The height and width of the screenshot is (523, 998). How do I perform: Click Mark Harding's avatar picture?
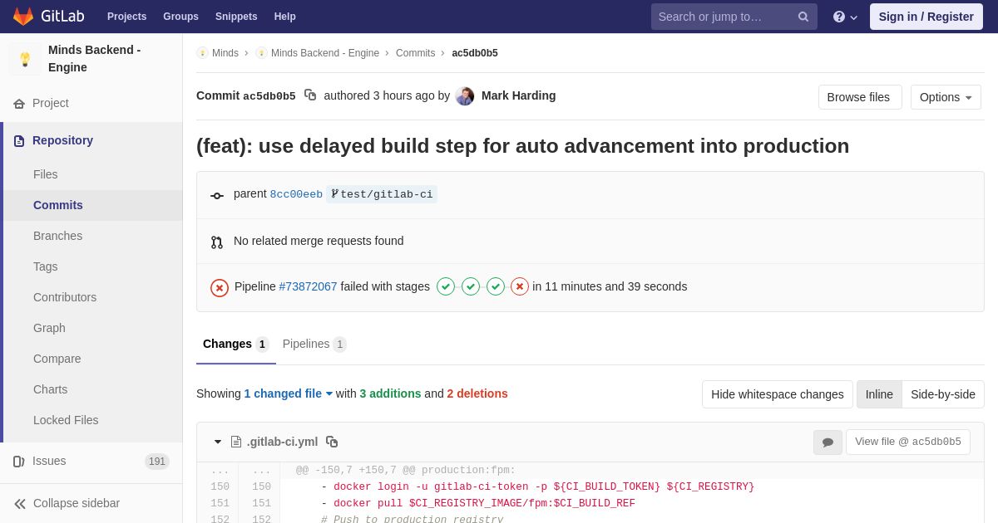tap(465, 96)
